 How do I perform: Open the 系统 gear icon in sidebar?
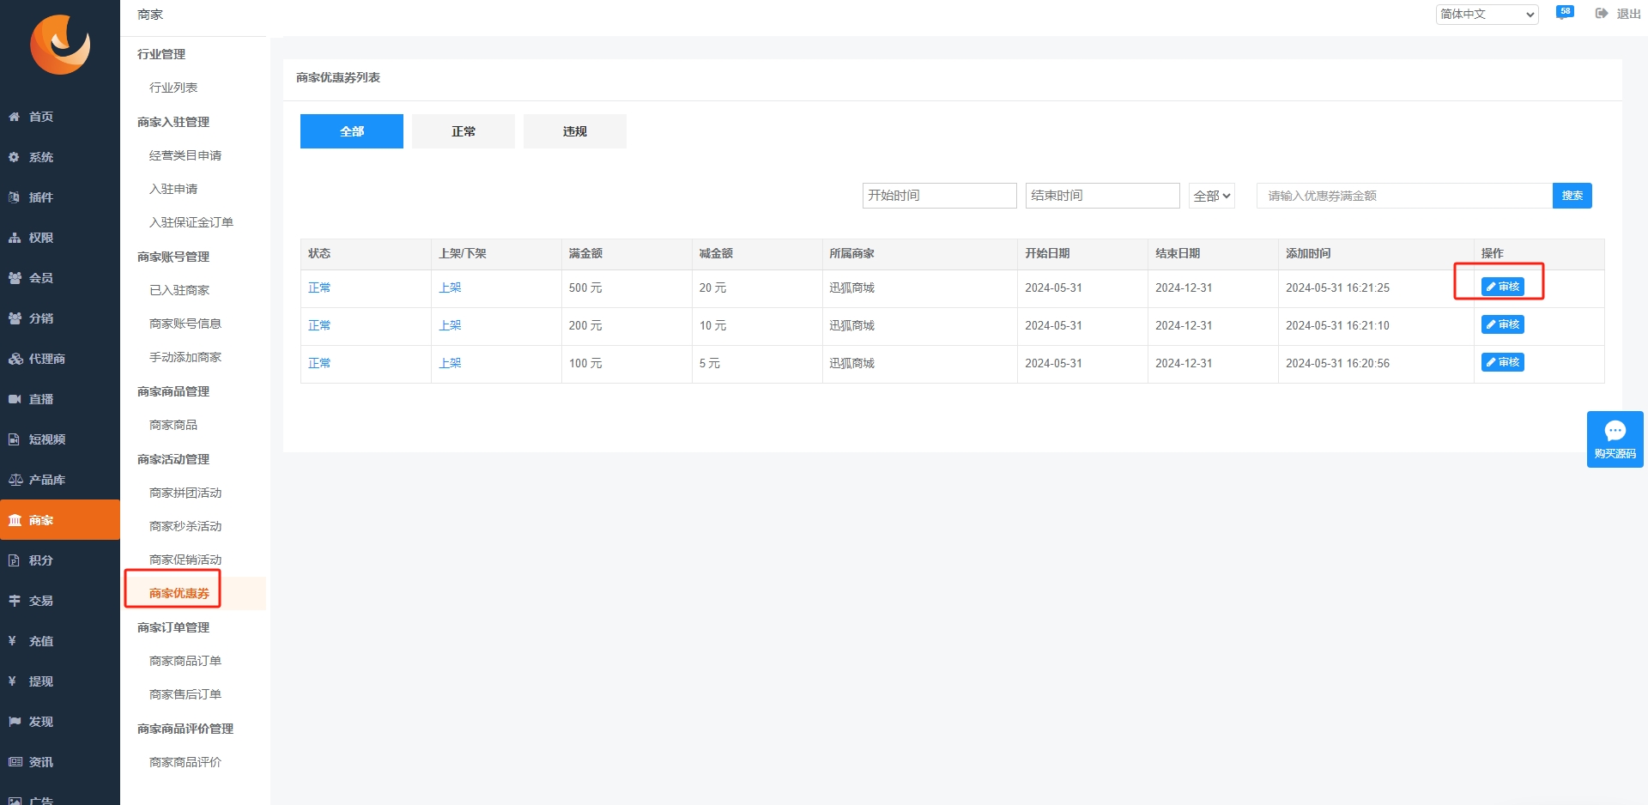(x=15, y=157)
